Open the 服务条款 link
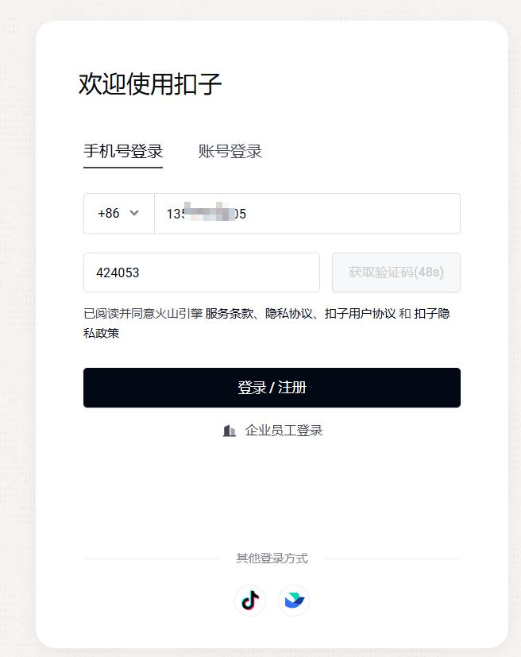The width and height of the screenshot is (521, 657). [x=229, y=314]
